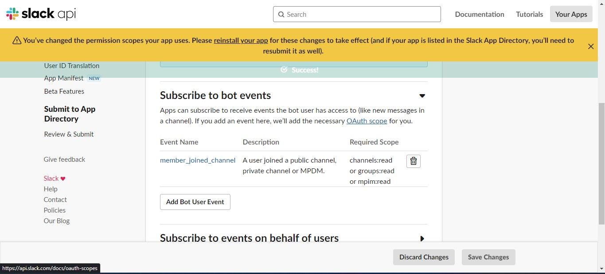The image size is (605, 274).
Task: Click the Slack API logo
Action: pos(41,14)
